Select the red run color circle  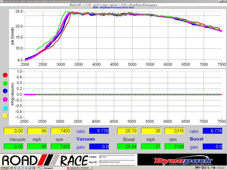tap(5, 75)
